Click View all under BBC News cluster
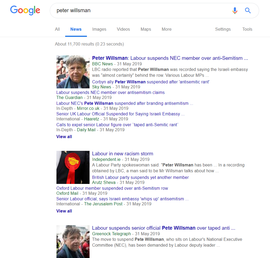 (x=64, y=137)
